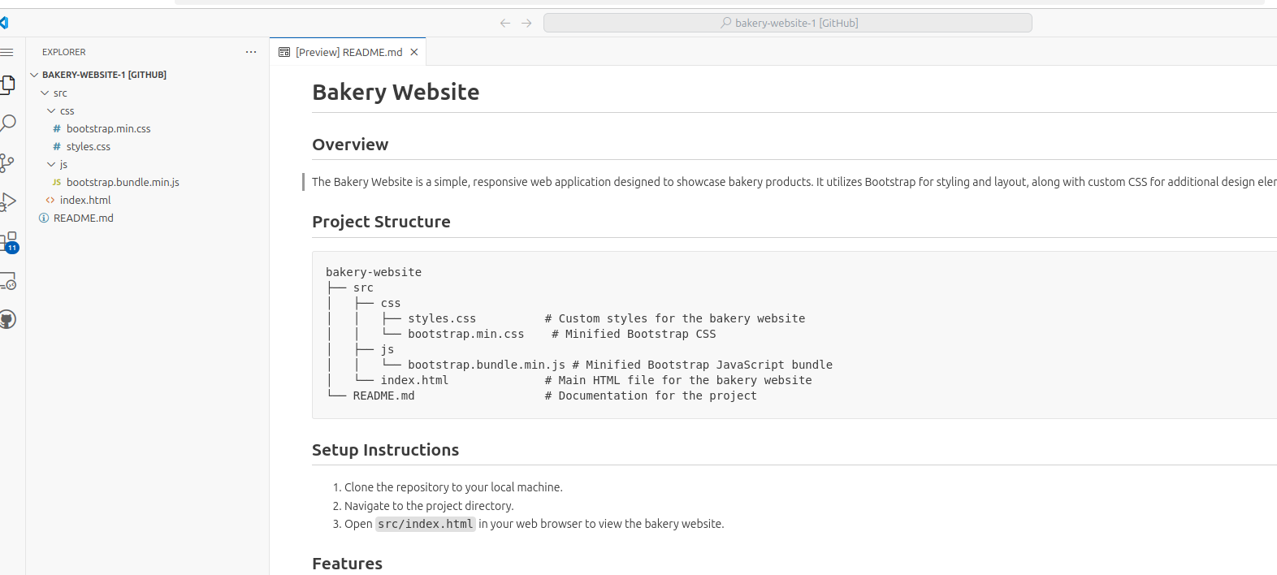This screenshot has width=1277, height=575.
Task: Open GitHub view in activity bar
Action: 7,319
